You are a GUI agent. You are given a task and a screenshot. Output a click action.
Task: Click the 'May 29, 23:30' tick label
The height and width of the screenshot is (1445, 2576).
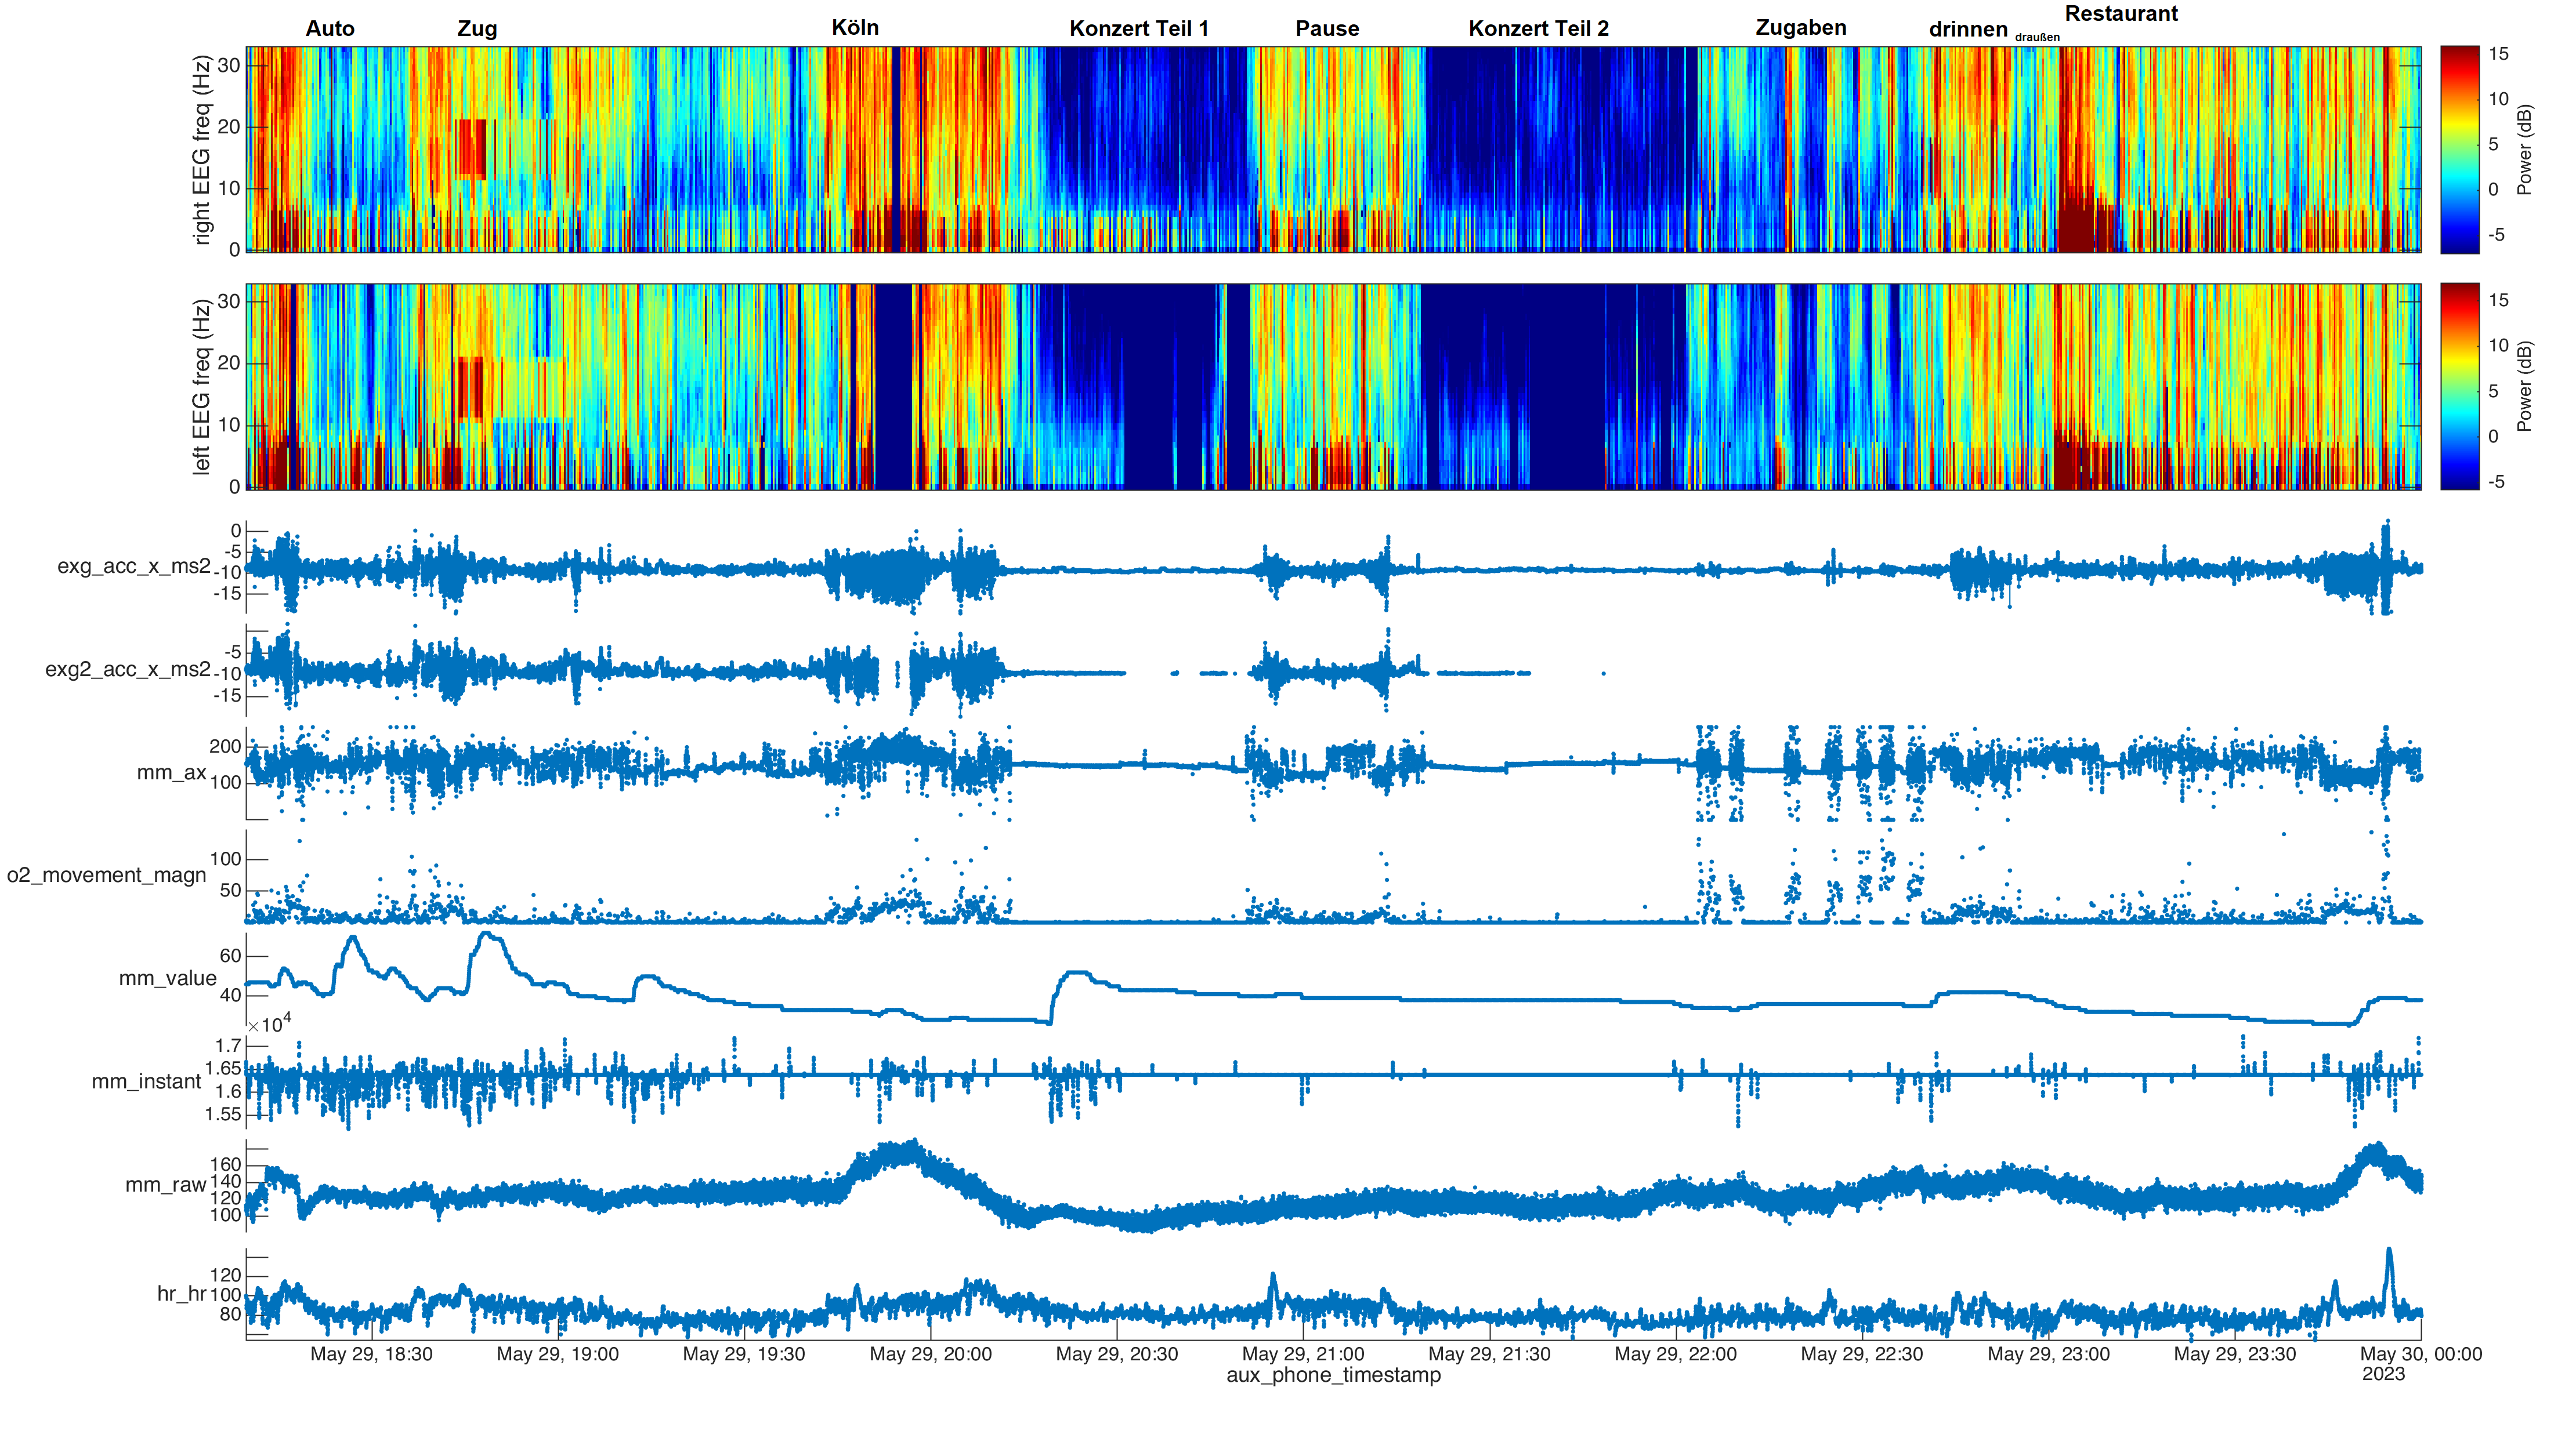pos(2235,1355)
